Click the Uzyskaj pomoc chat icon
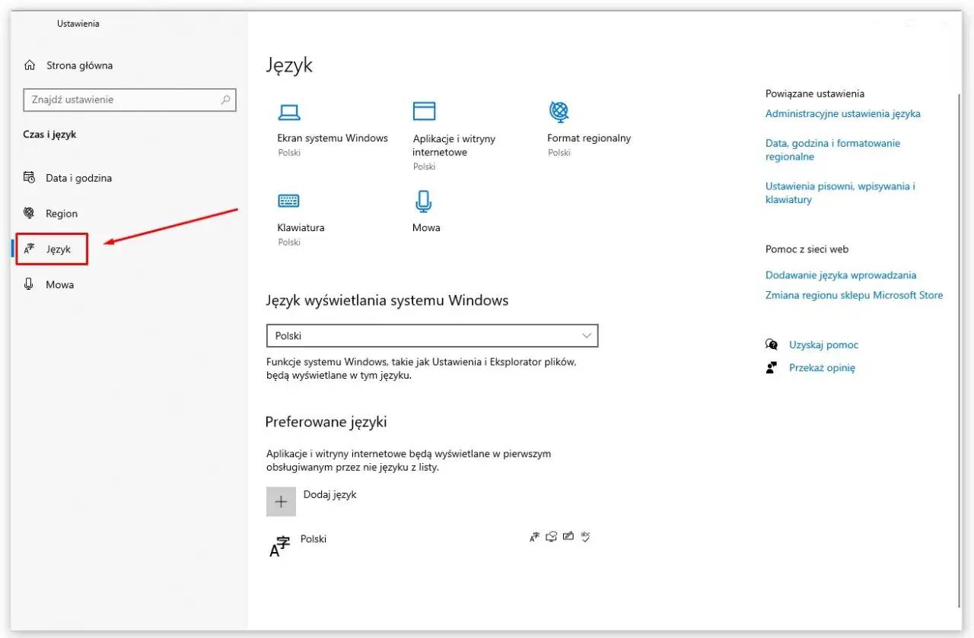 (772, 344)
